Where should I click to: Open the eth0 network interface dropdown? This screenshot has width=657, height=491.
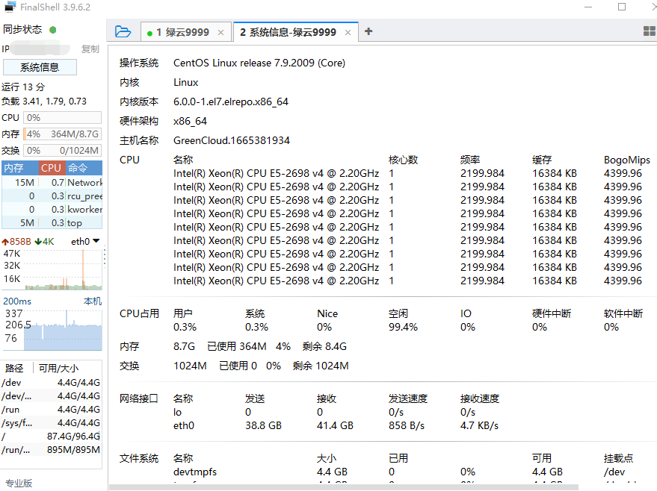pos(84,240)
